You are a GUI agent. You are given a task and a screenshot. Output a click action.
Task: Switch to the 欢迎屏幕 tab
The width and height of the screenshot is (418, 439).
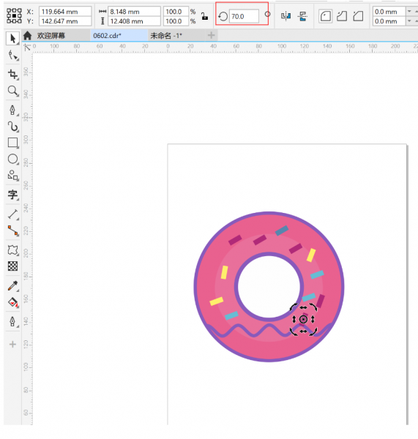click(51, 36)
